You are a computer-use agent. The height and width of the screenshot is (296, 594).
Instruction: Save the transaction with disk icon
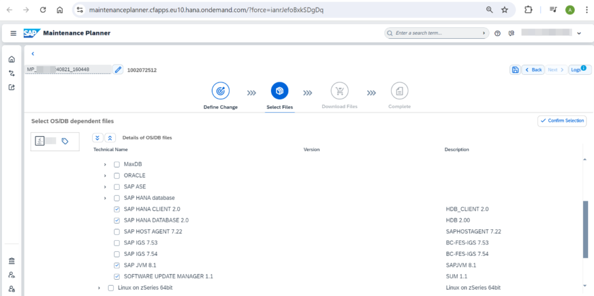coord(515,70)
